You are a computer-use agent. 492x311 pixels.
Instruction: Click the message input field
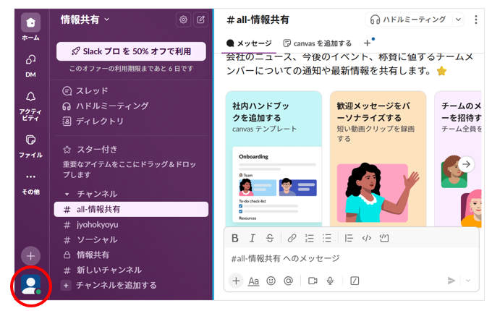352,259
